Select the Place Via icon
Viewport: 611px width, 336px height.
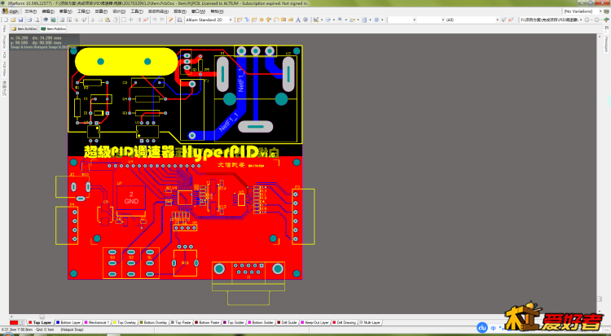[x=269, y=20]
